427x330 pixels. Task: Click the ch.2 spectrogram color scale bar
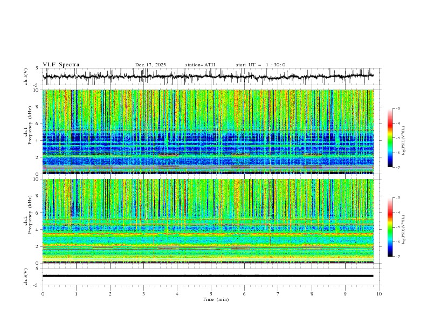[x=390, y=227]
